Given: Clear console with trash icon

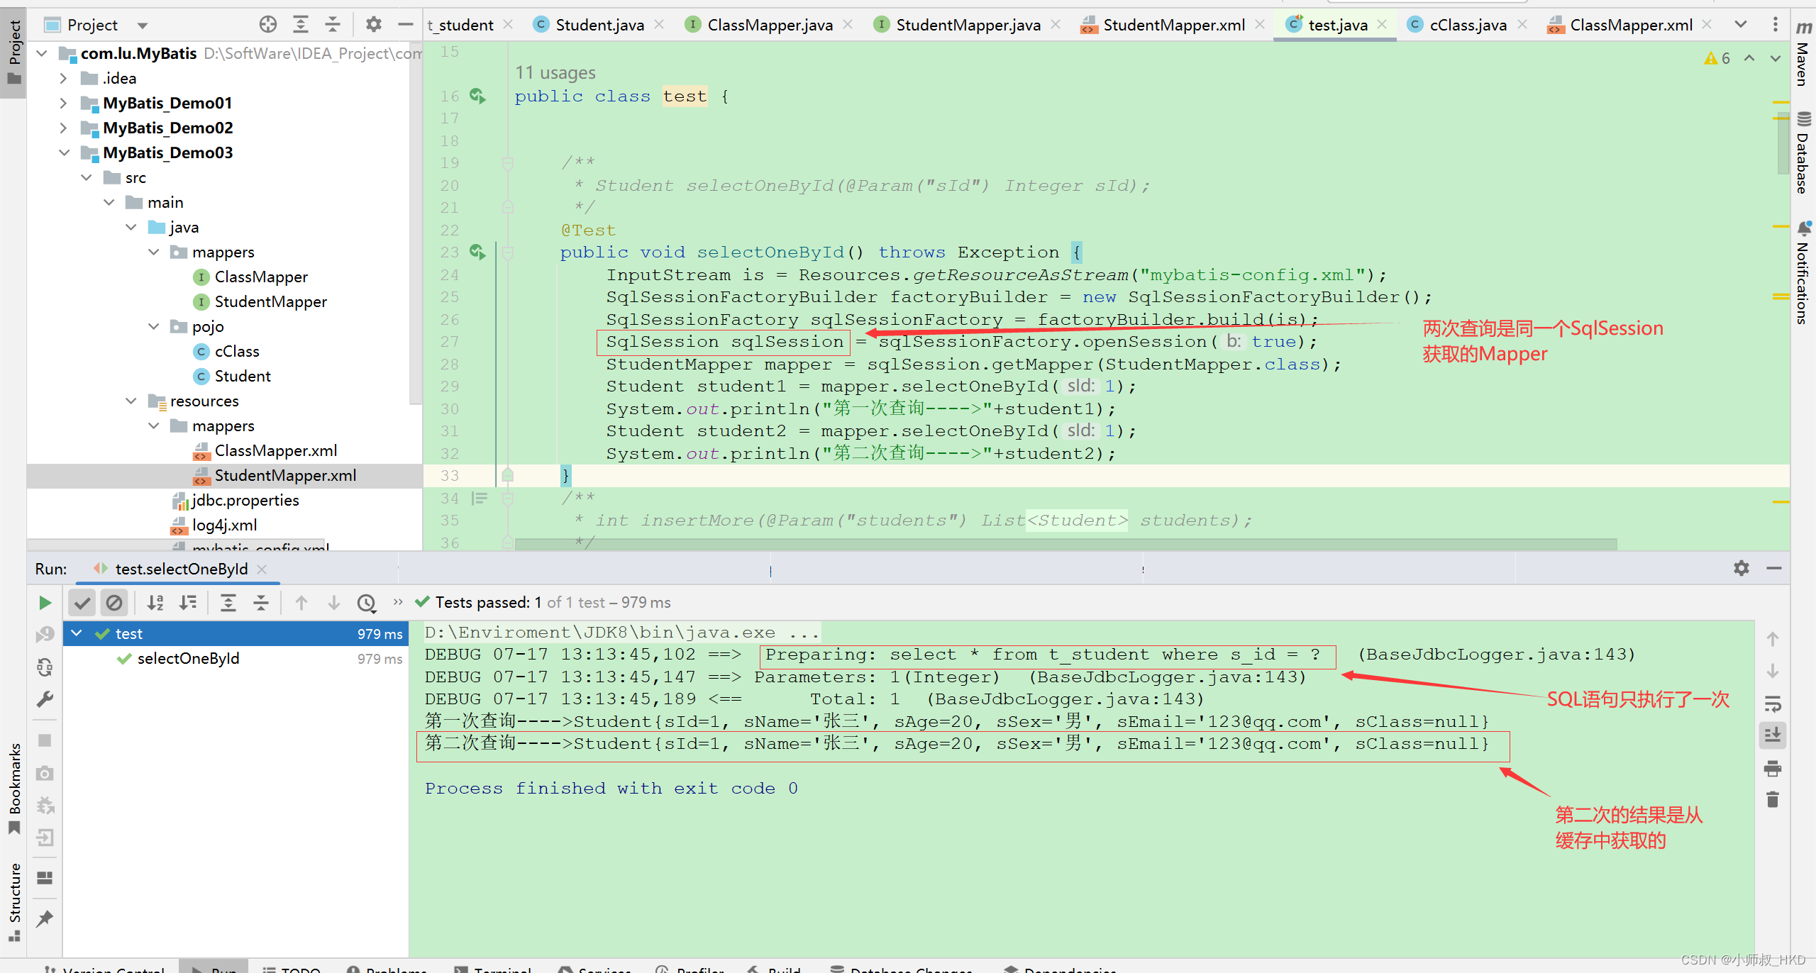Looking at the screenshot, I should (x=1773, y=800).
